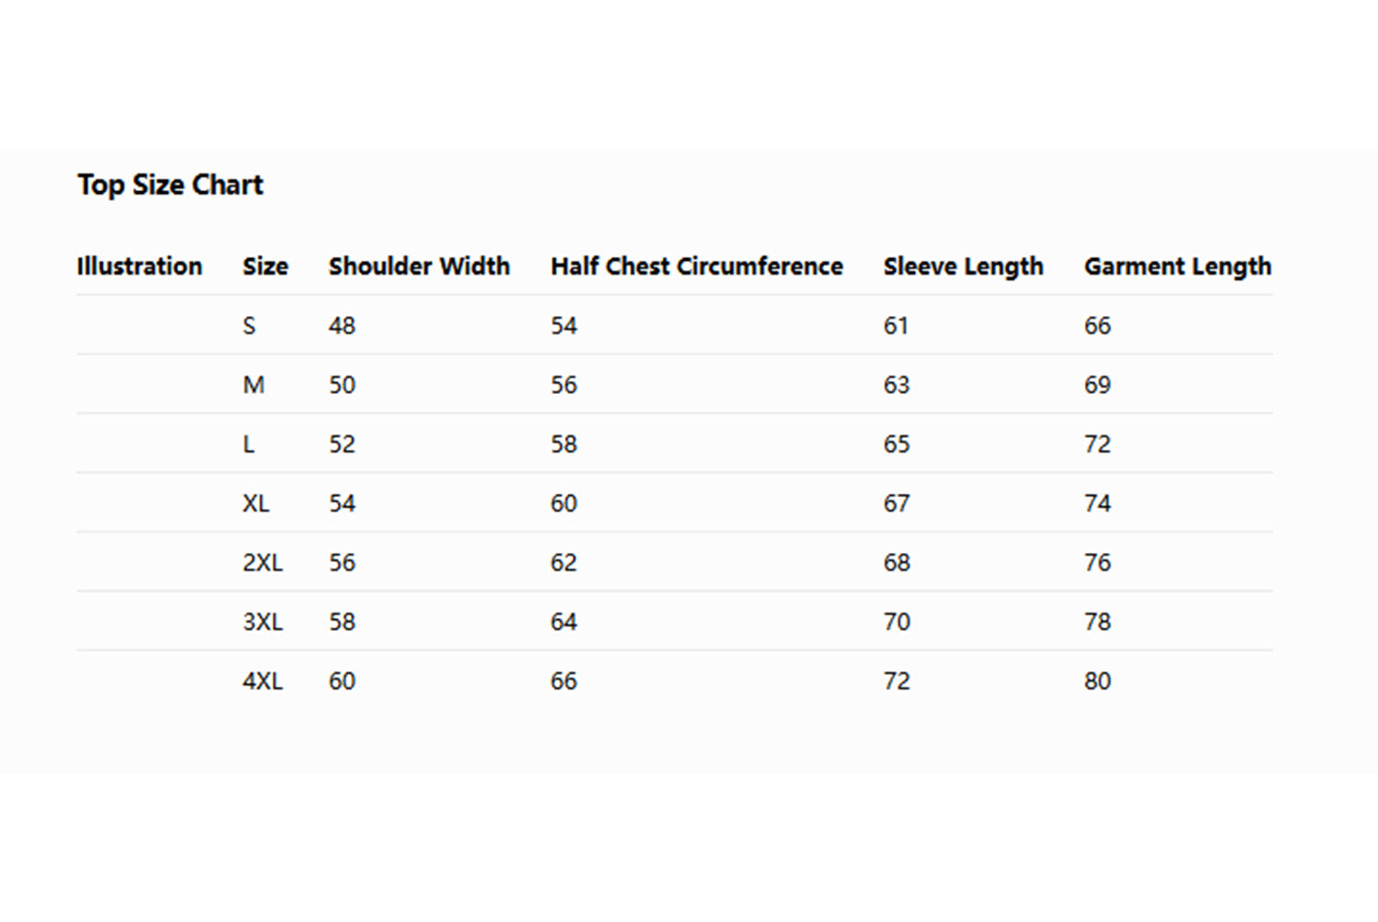Click the Half Chest Circumference header

tap(696, 266)
